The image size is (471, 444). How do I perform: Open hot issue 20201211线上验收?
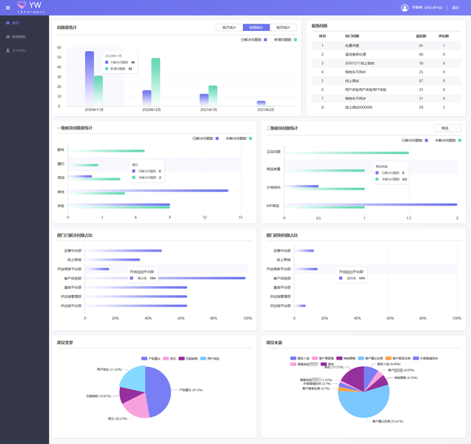(360, 64)
